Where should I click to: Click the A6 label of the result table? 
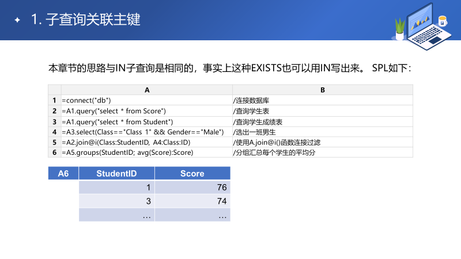(x=63, y=173)
